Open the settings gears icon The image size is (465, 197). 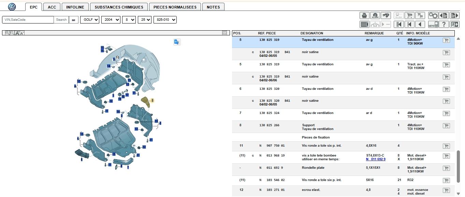(433, 16)
